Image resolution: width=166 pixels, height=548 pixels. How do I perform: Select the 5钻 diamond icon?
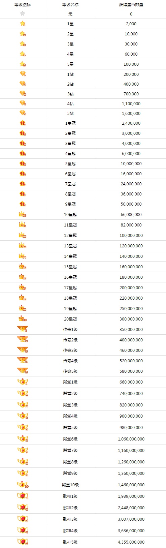click(x=23, y=113)
